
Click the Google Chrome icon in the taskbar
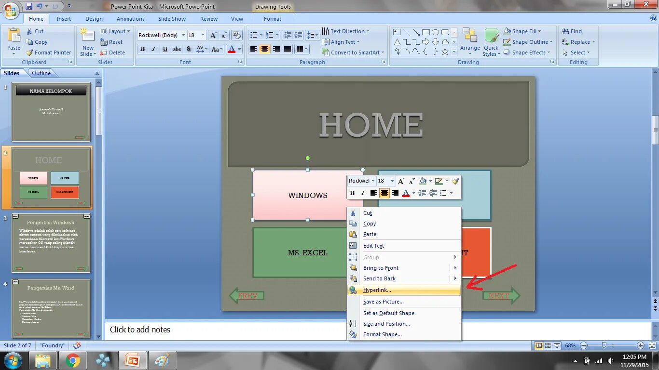click(73, 360)
